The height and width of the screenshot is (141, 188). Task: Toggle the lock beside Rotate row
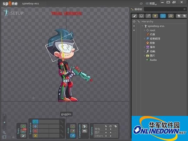click(x=62, y=122)
